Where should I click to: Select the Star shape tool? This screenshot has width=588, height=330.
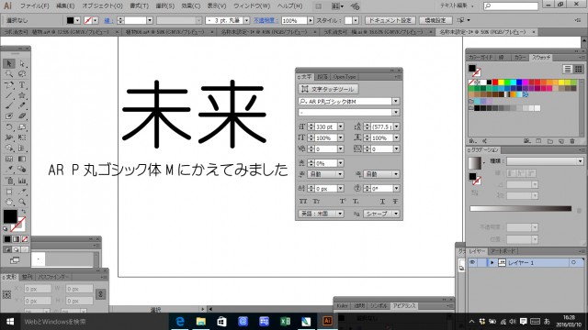click(x=22, y=95)
